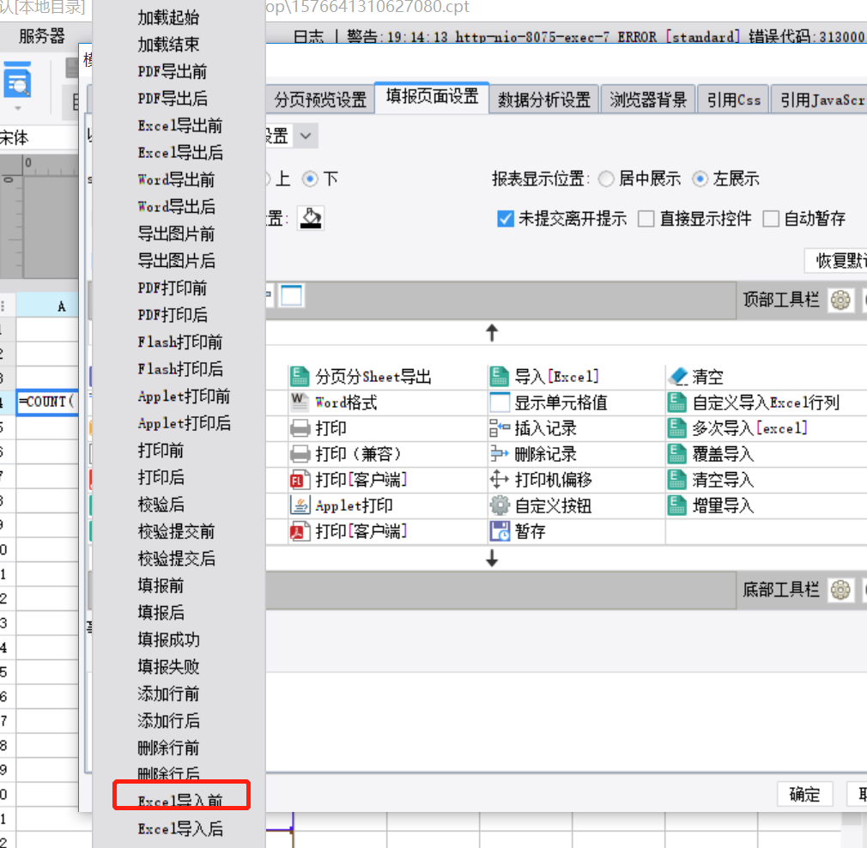Select 添加行前 event
The height and width of the screenshot is (848, 867).
tap(168, 694)
